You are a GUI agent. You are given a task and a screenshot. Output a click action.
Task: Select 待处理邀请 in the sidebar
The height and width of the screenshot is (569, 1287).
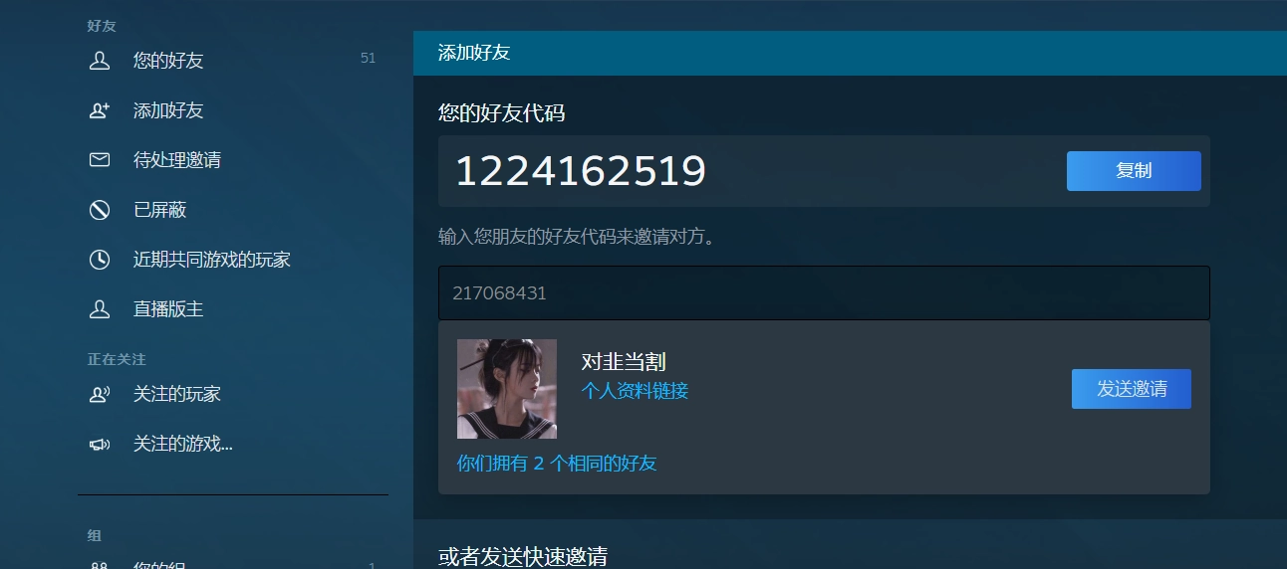point(233,160)
